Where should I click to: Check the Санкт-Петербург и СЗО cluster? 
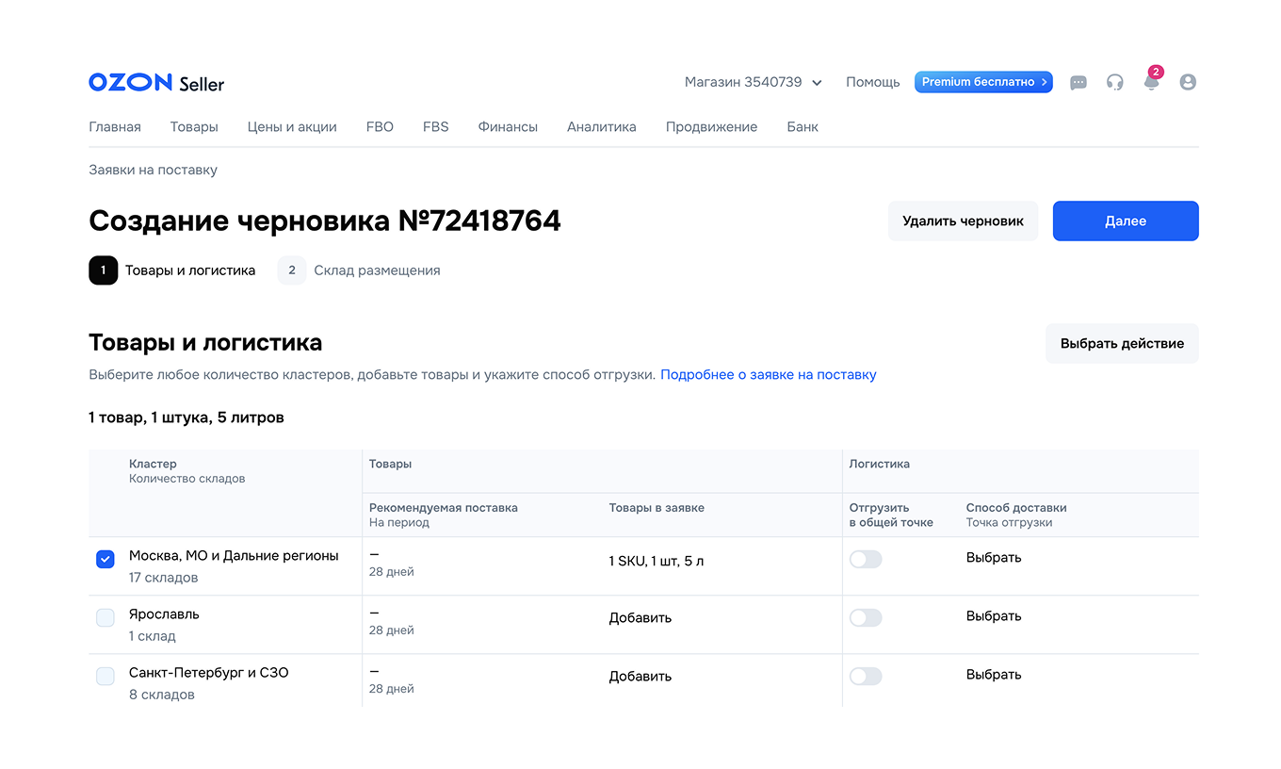(105, 676)
